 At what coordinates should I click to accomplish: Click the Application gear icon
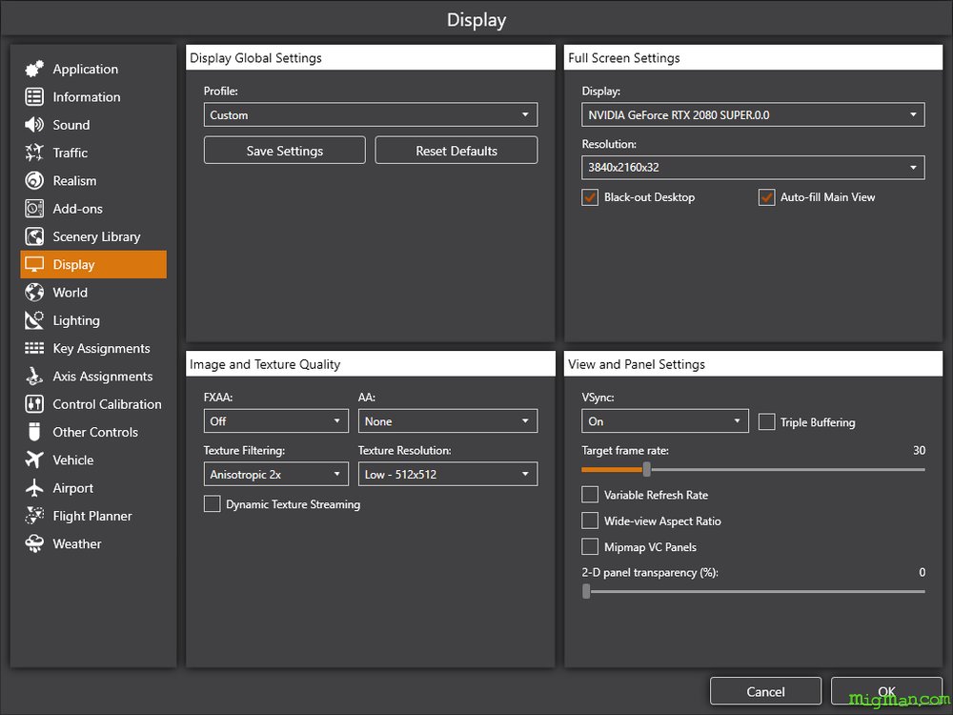[x=34, y=69]
